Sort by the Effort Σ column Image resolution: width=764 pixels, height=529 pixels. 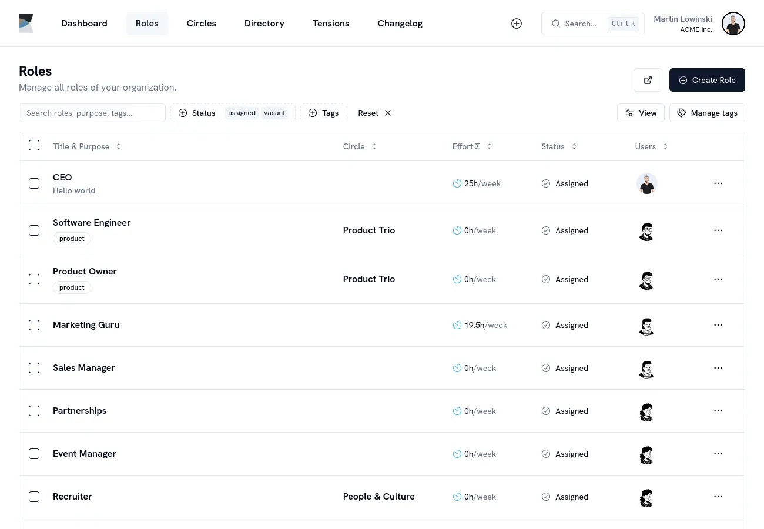(473, 146)
